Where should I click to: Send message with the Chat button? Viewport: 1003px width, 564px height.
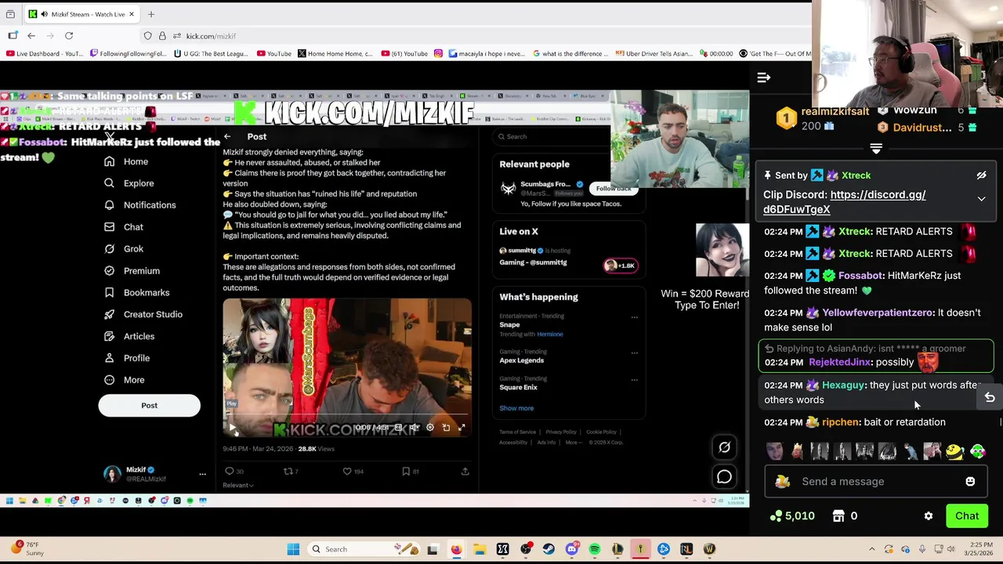coord(967,516)
